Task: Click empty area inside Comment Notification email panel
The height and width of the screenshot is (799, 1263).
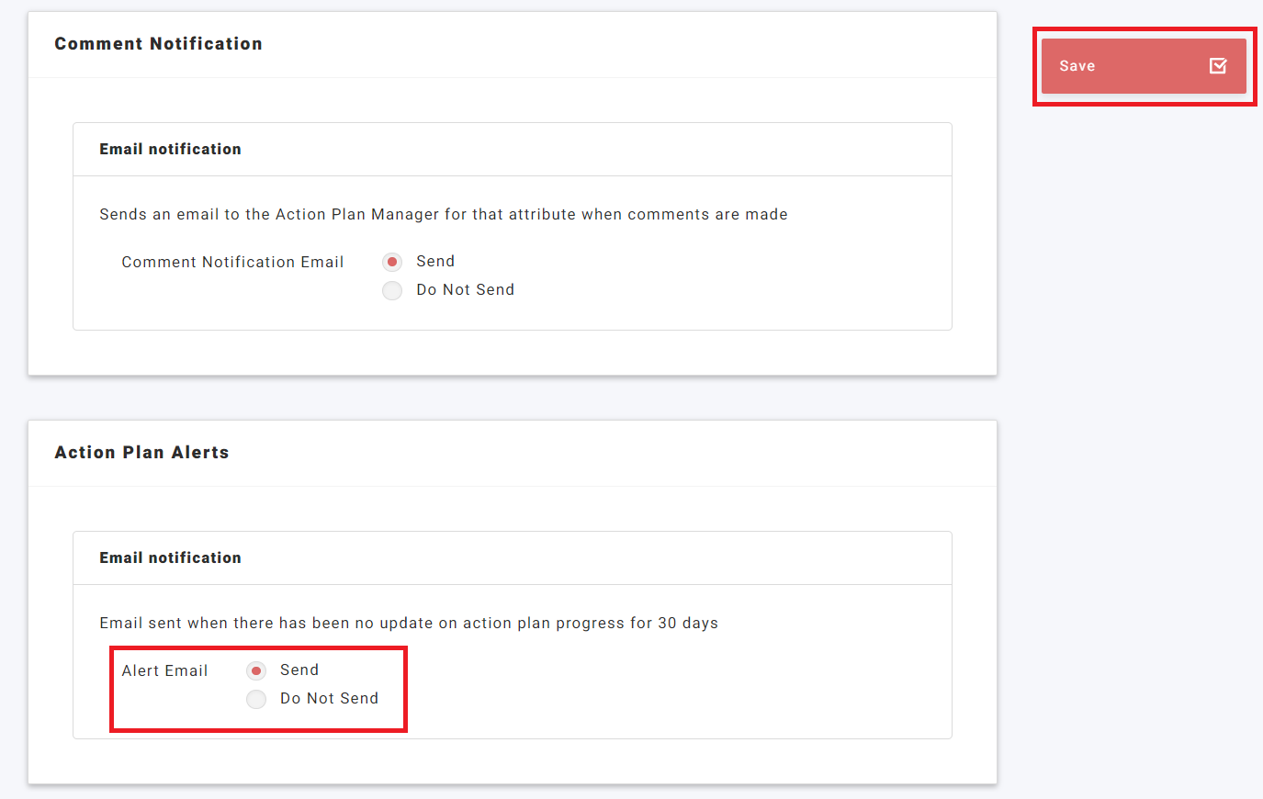Action: pyautogui.click(x=735, y=276)
